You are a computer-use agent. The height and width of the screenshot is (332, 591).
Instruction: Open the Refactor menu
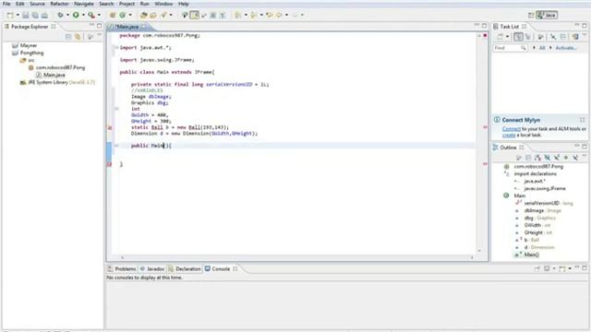click(x=59, y=4)
